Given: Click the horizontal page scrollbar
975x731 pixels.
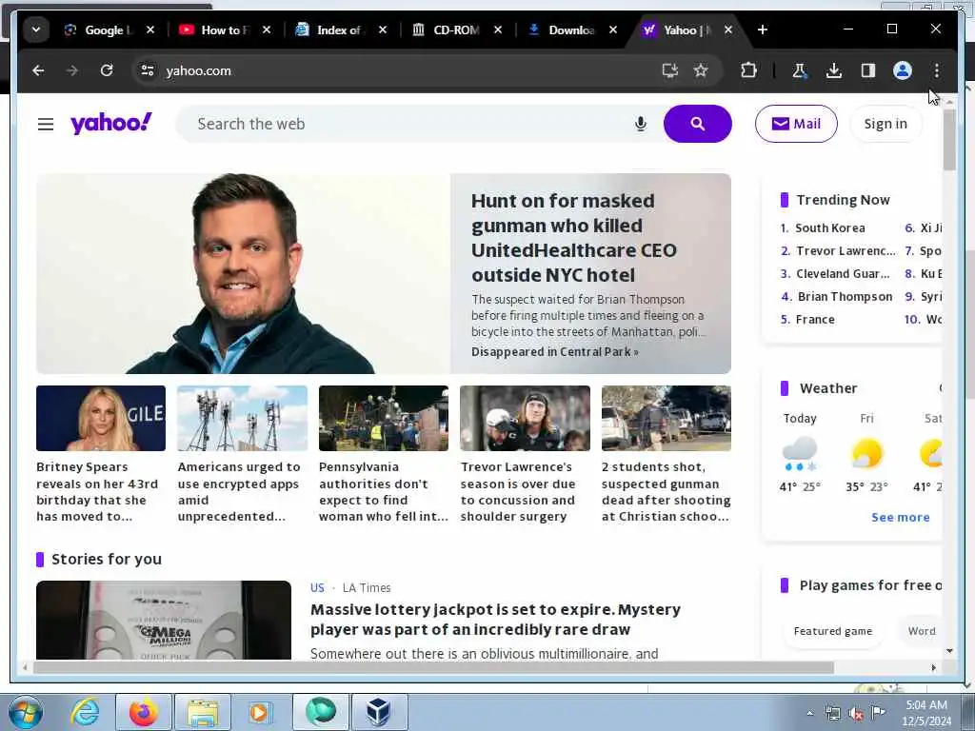Looking at the screenshot, I should click(x=433, y=667).
